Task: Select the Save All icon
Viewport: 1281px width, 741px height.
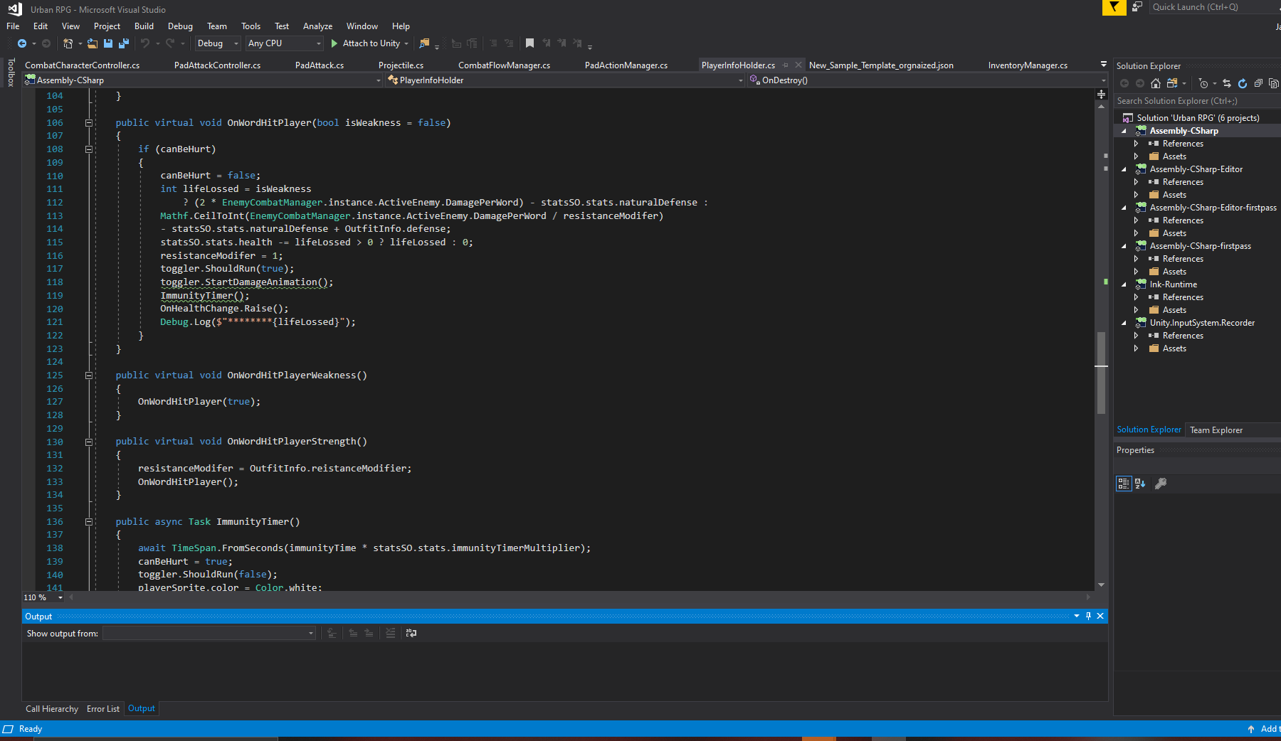Action: [125, 43]
